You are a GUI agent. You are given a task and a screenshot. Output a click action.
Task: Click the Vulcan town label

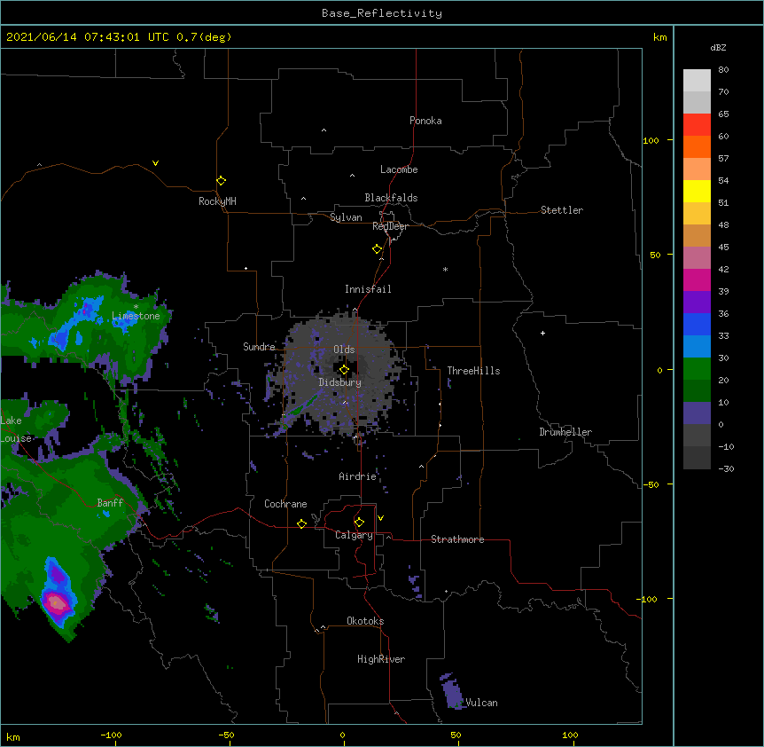click(481, 703)
